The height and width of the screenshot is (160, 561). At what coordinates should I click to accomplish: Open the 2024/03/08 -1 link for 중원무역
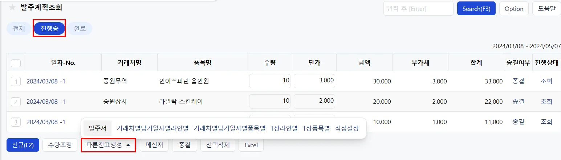click(46, 81)
